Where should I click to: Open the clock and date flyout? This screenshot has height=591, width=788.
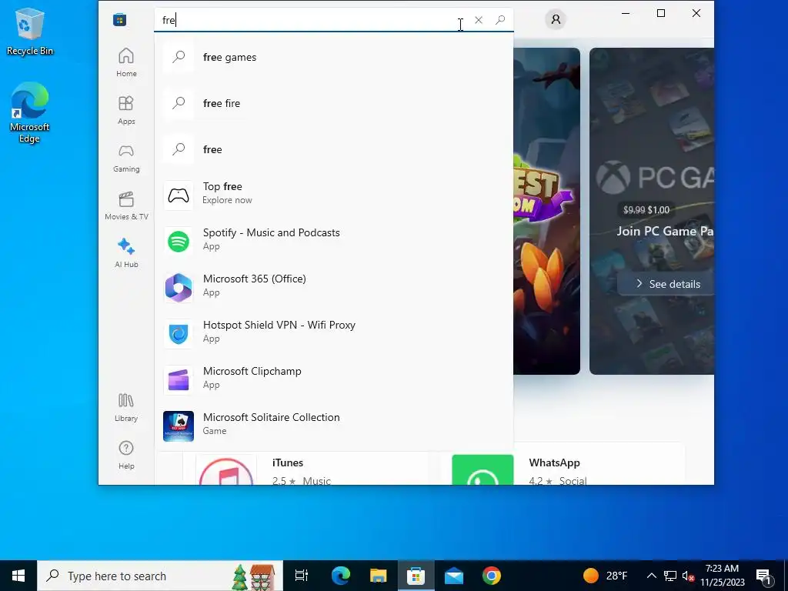(x=723, y=576)
